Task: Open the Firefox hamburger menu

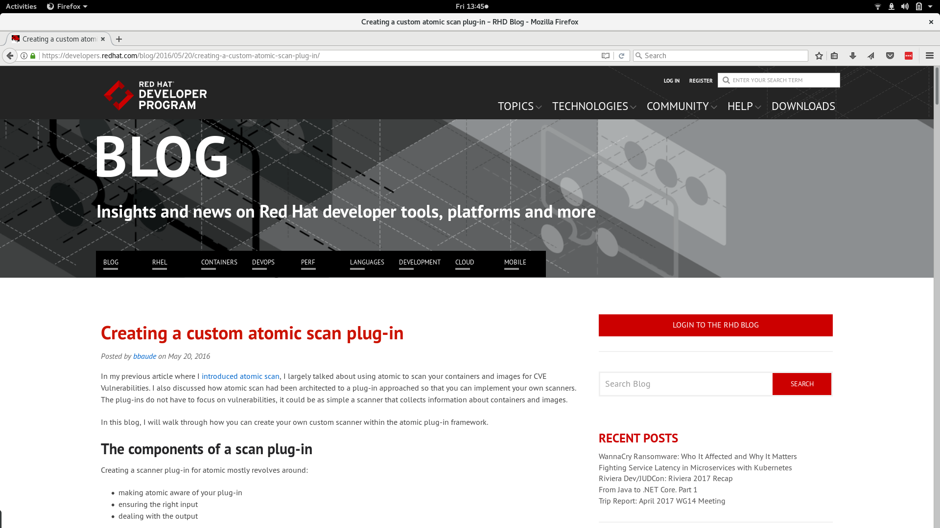Action: pos(930,56)
